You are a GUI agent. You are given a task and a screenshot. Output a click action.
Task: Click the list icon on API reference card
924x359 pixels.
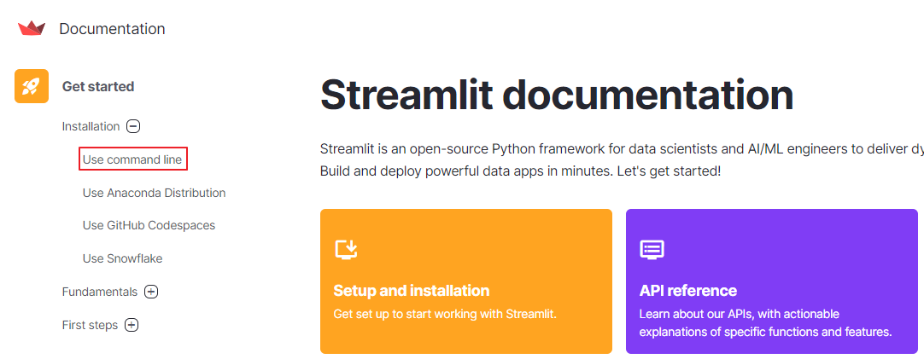pos(652,250)
